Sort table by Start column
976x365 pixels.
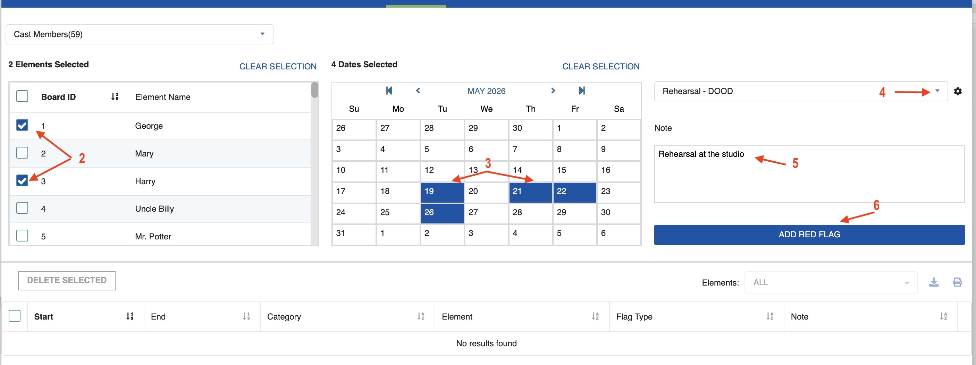point(131,316)
